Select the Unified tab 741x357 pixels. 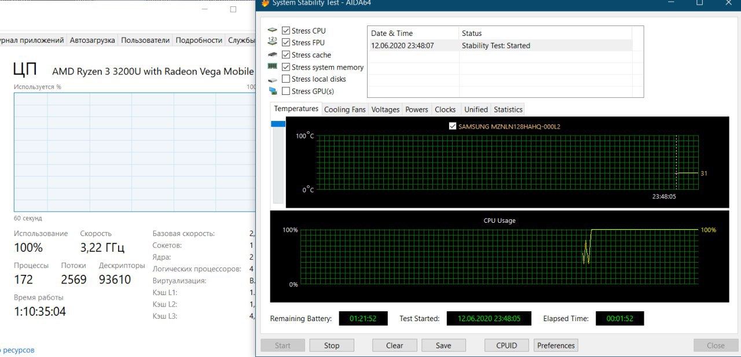coord(476,109)
